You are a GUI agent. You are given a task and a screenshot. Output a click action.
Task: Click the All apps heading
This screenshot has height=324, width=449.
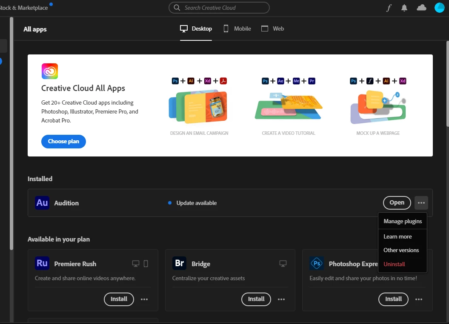click(x=35, y=29)
